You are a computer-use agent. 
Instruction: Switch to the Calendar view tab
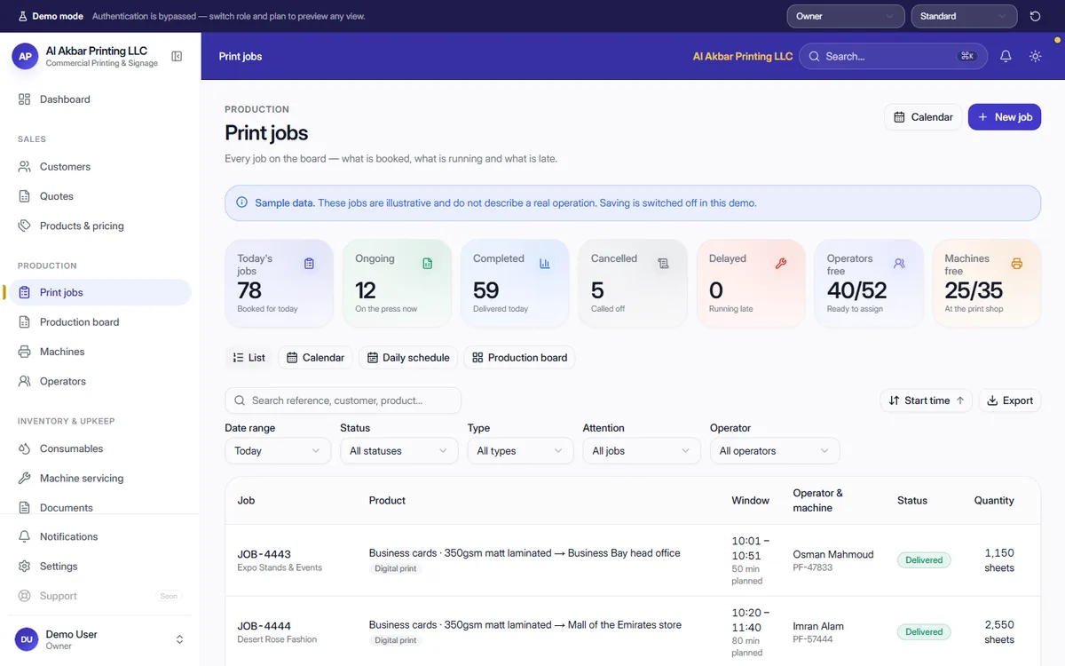click(x=316, y=358)
